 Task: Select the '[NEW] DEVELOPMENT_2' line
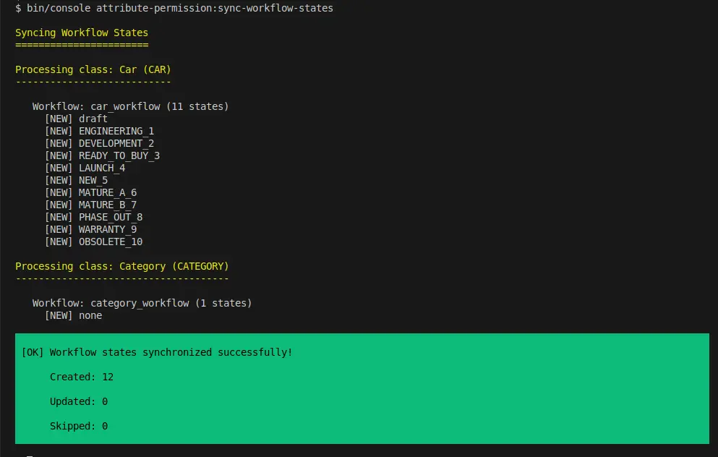(x=99, y=143)
